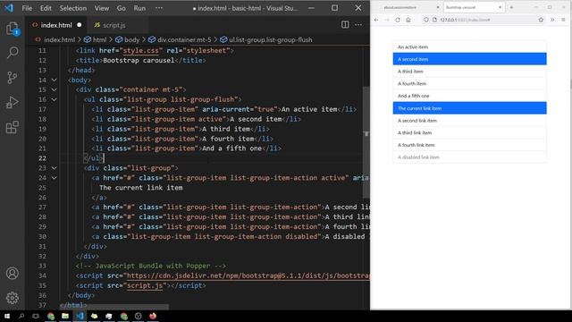Close the Bootstrap carousel browser tab
572x322 pixels.
(x=500, y=7)
